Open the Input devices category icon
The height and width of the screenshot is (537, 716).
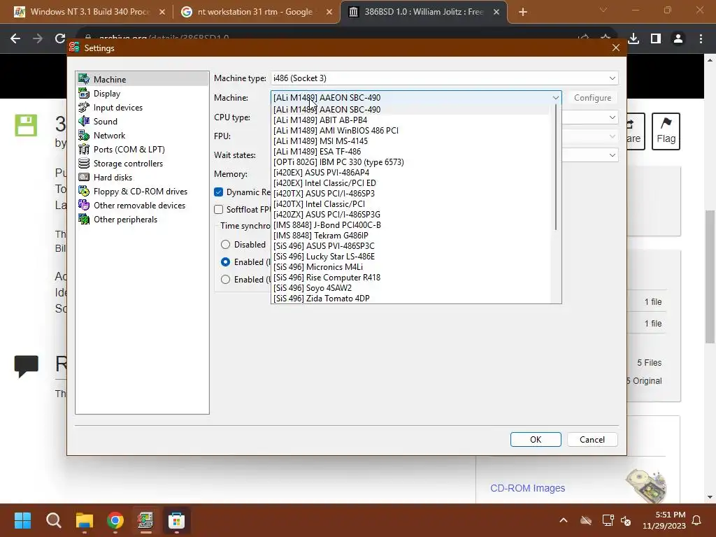pyautogui.click(x=84, y=107)
